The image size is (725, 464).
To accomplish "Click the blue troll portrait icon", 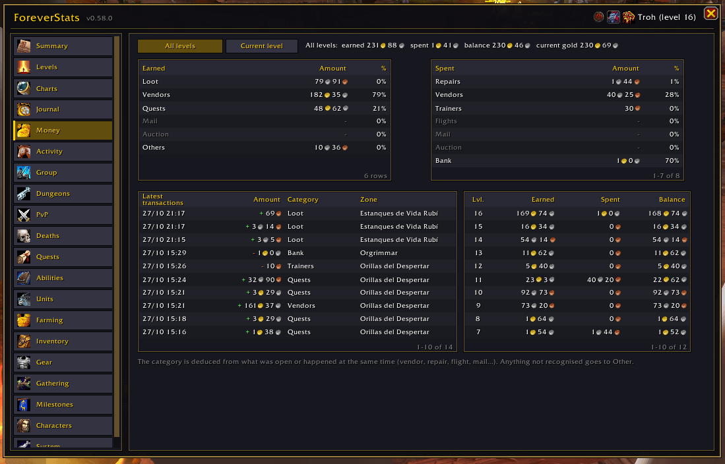I will (613, 17).
